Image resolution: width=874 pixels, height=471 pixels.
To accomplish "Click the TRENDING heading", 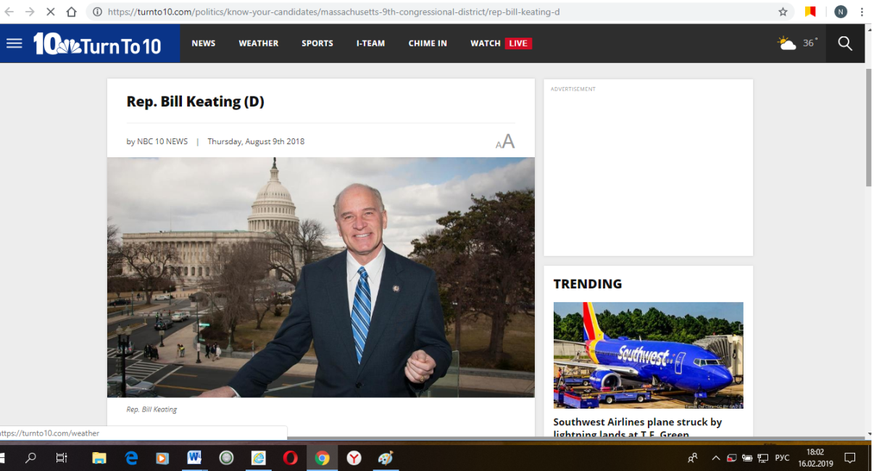I will tap(588, 284).
